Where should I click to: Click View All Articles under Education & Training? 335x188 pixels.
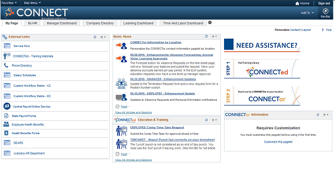(133, 160)
